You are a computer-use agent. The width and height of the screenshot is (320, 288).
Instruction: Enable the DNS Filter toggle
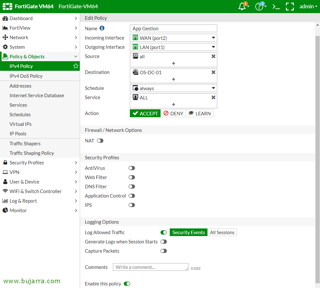point(132,186)
